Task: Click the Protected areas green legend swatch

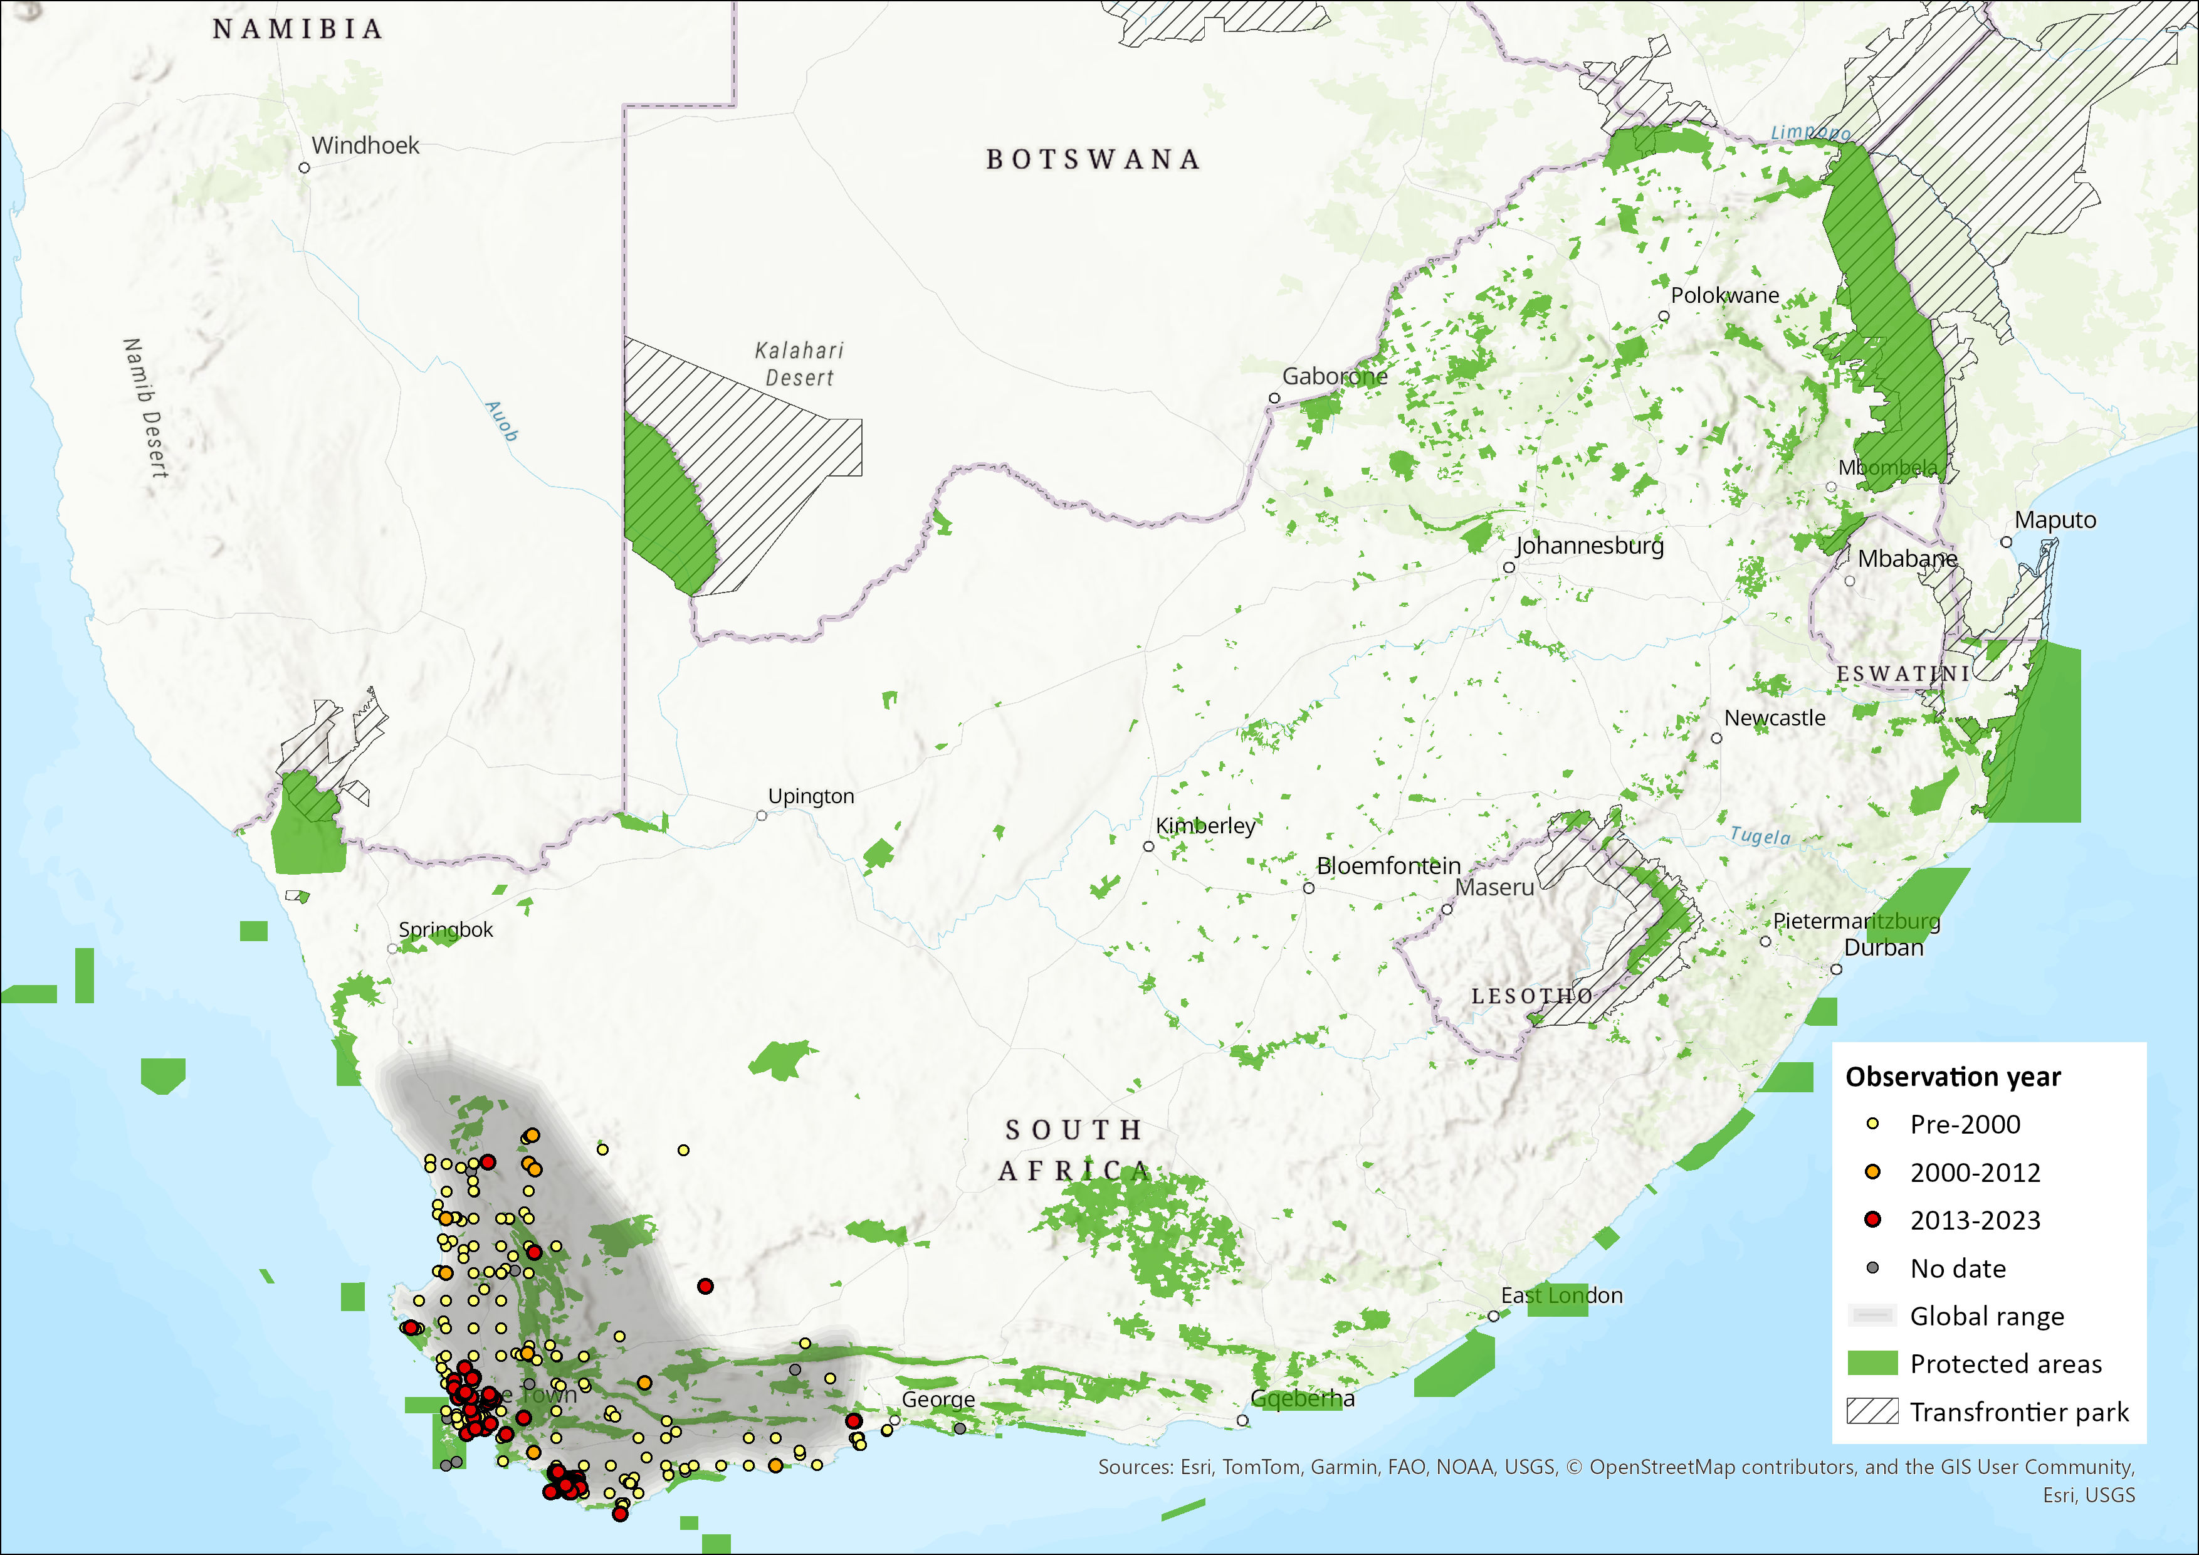Action: coord(1871,1363)
